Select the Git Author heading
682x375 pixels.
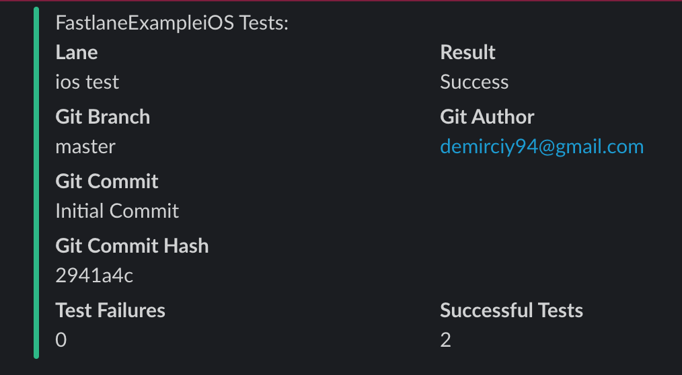tap(487, 117)
